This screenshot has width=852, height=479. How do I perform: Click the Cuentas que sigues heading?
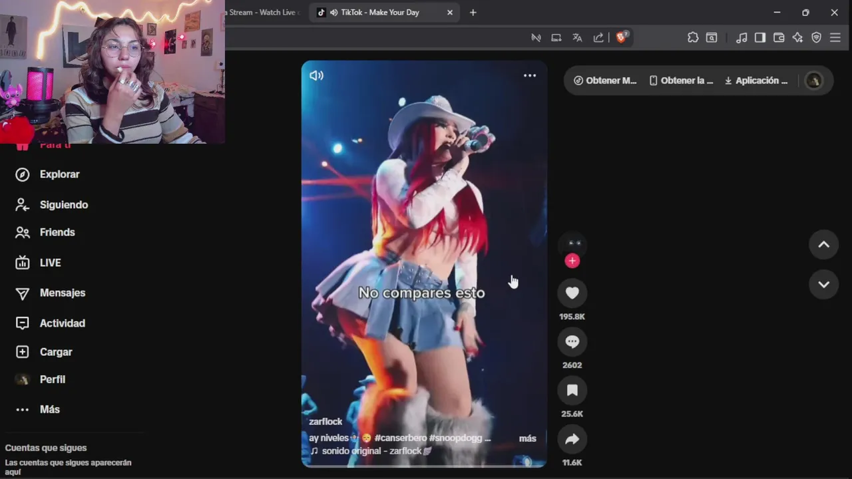pos(46,448)
